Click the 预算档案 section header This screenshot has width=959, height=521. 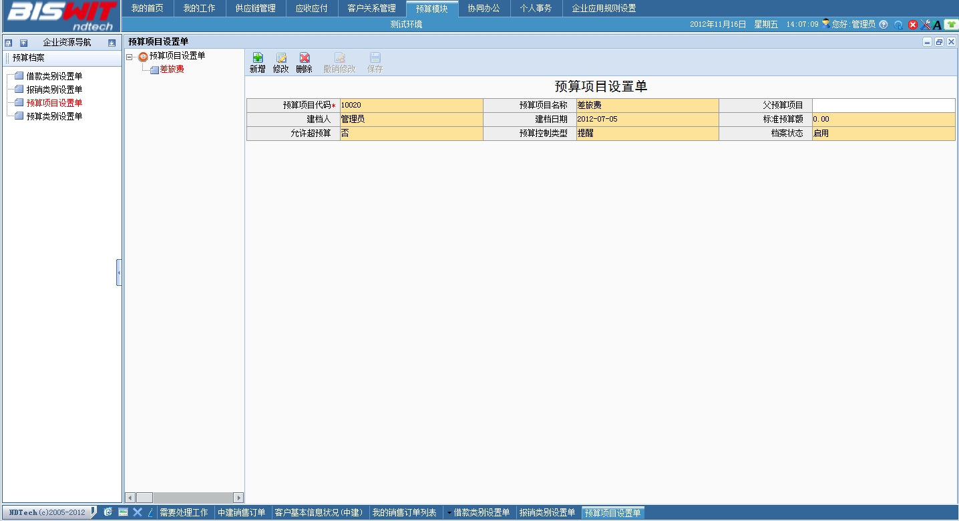pyautogui.click(x=63, y=58)
